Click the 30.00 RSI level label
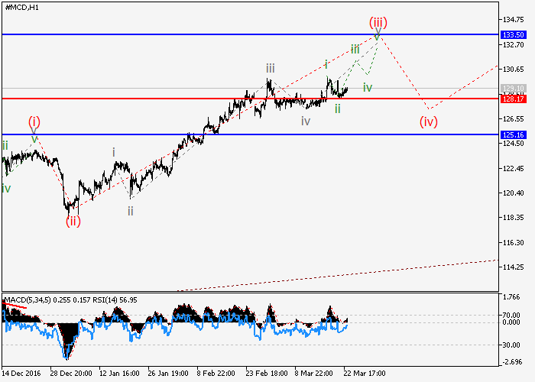The width and height of the screenshot is (535, 382). 511,345
